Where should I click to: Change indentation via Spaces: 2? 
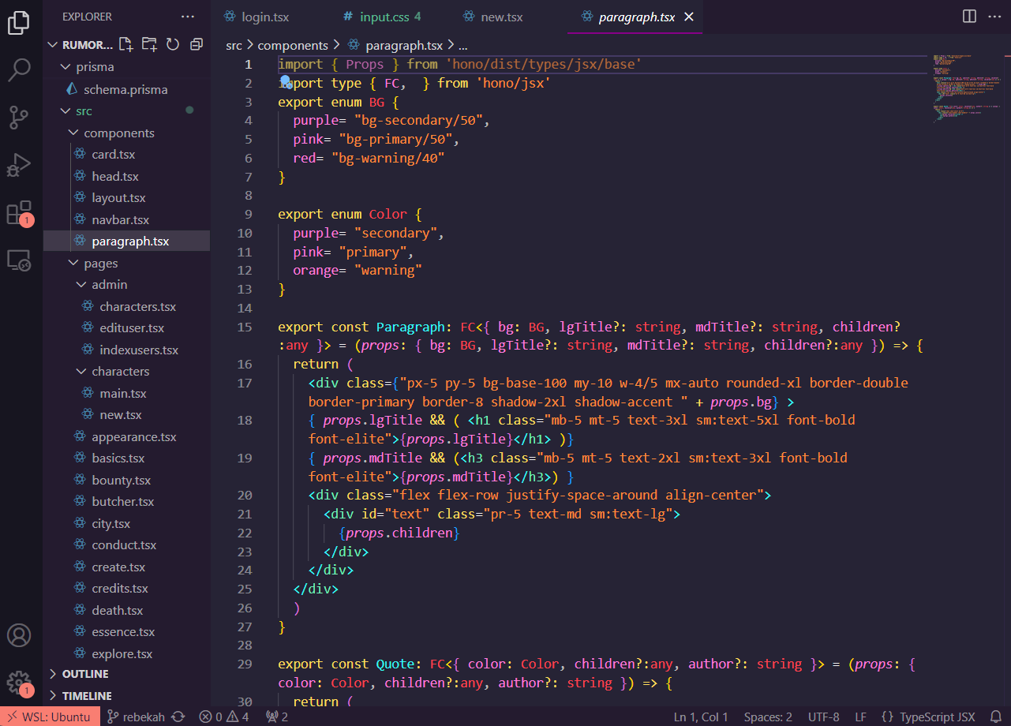coord(768,717)
